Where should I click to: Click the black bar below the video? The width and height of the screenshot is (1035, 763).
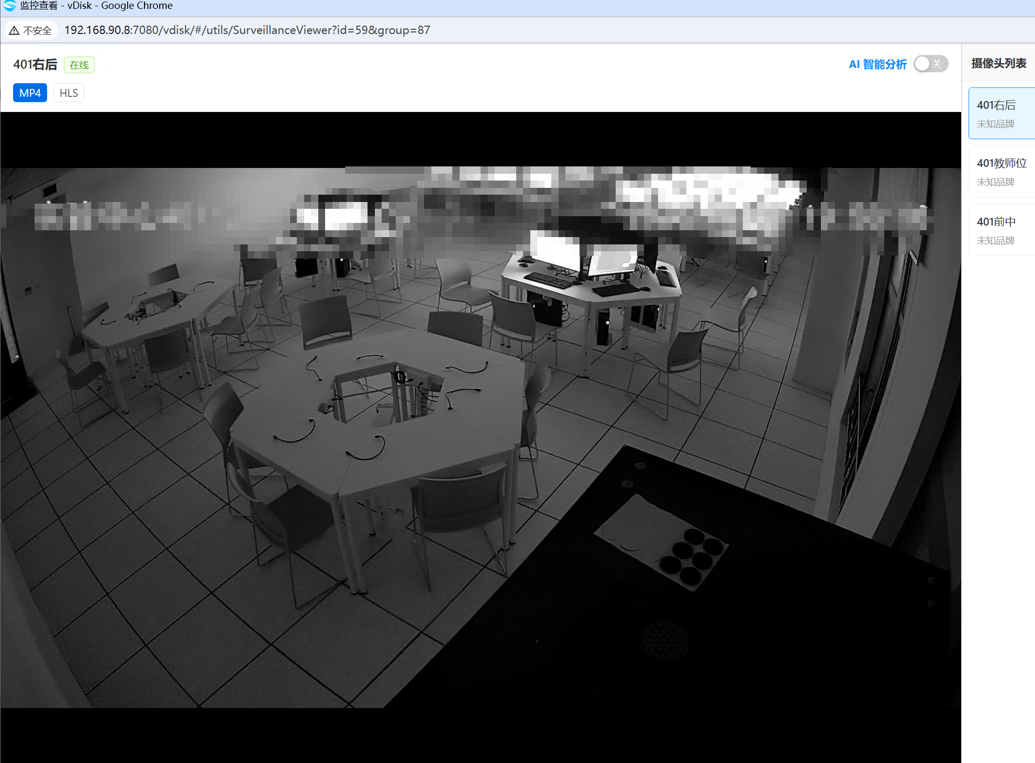[481, 735]
